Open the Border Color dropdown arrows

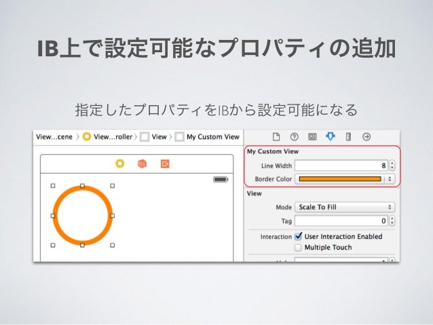390,179
